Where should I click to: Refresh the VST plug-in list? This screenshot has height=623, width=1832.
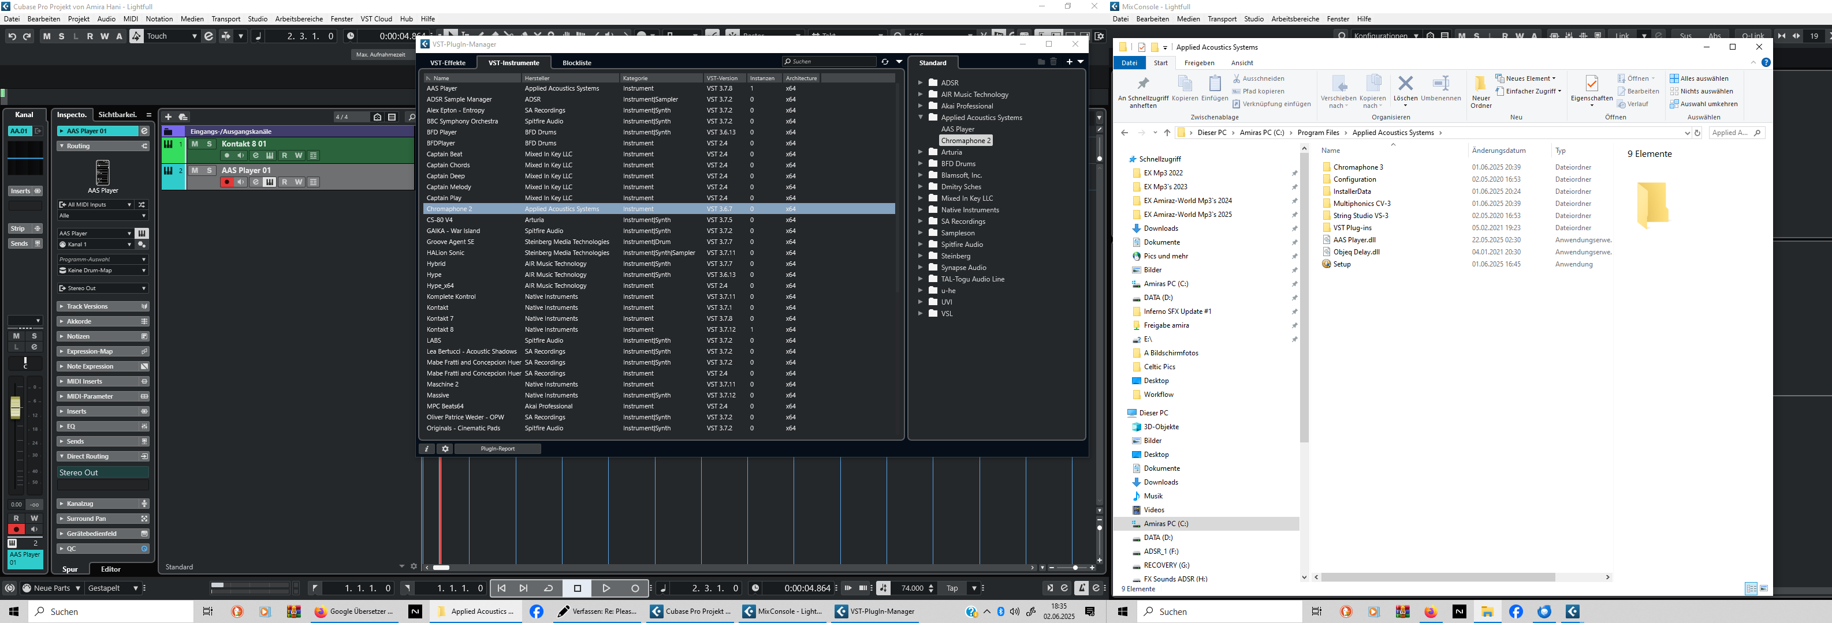885,62
